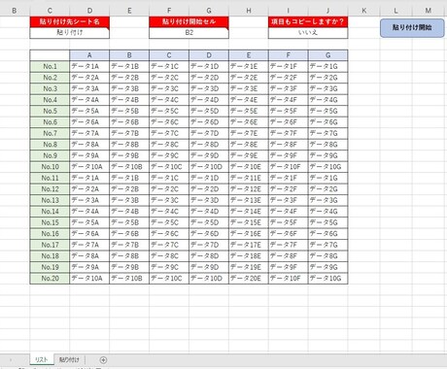Viewport: 447px width, 369px height.
Task: Select the No.12 row label
Action: click(50, 189)
